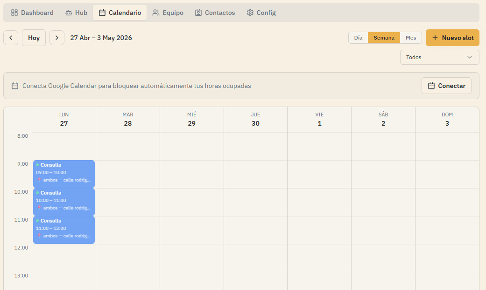Click the Google Calendar connection message text
Screen dimensions: 486x290
[x=137, y=86]
